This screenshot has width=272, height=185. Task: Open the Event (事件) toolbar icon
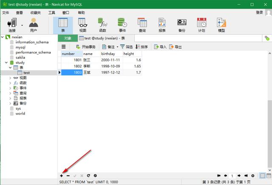tap(122, 25)
